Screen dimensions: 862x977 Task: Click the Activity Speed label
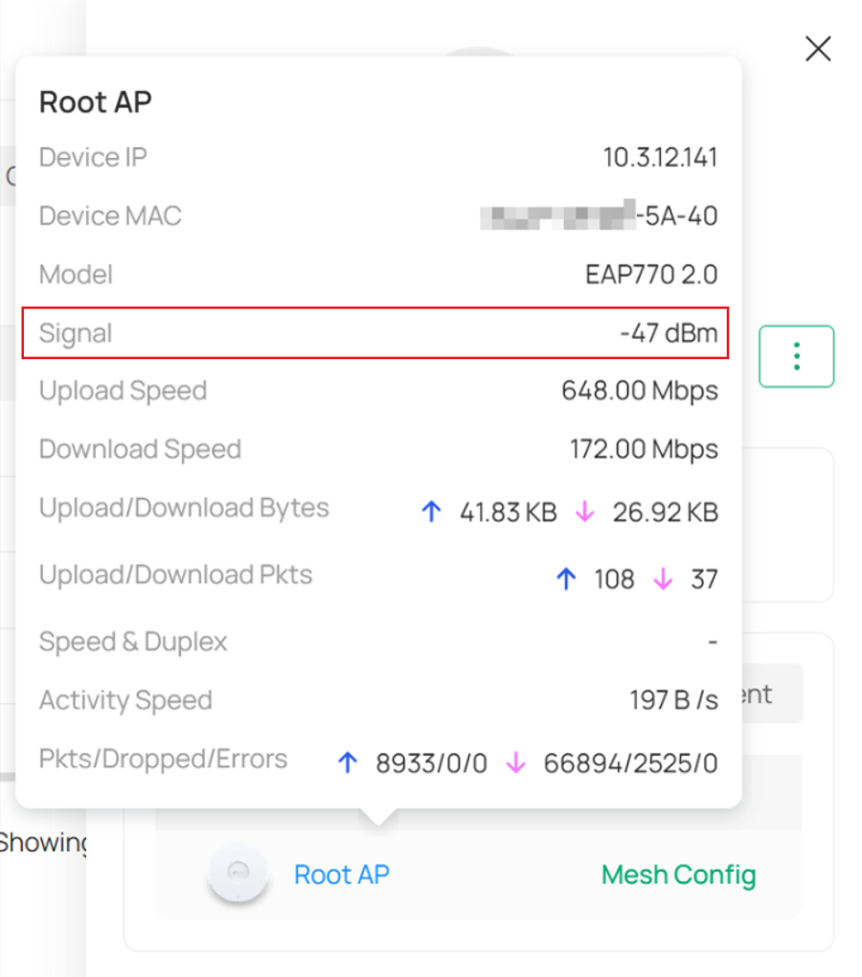[125, 700]
